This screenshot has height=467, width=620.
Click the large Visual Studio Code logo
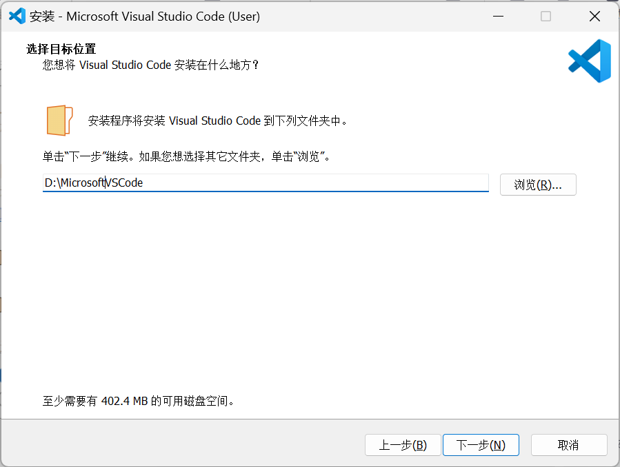pyautogui.click(x=590, y=61)
